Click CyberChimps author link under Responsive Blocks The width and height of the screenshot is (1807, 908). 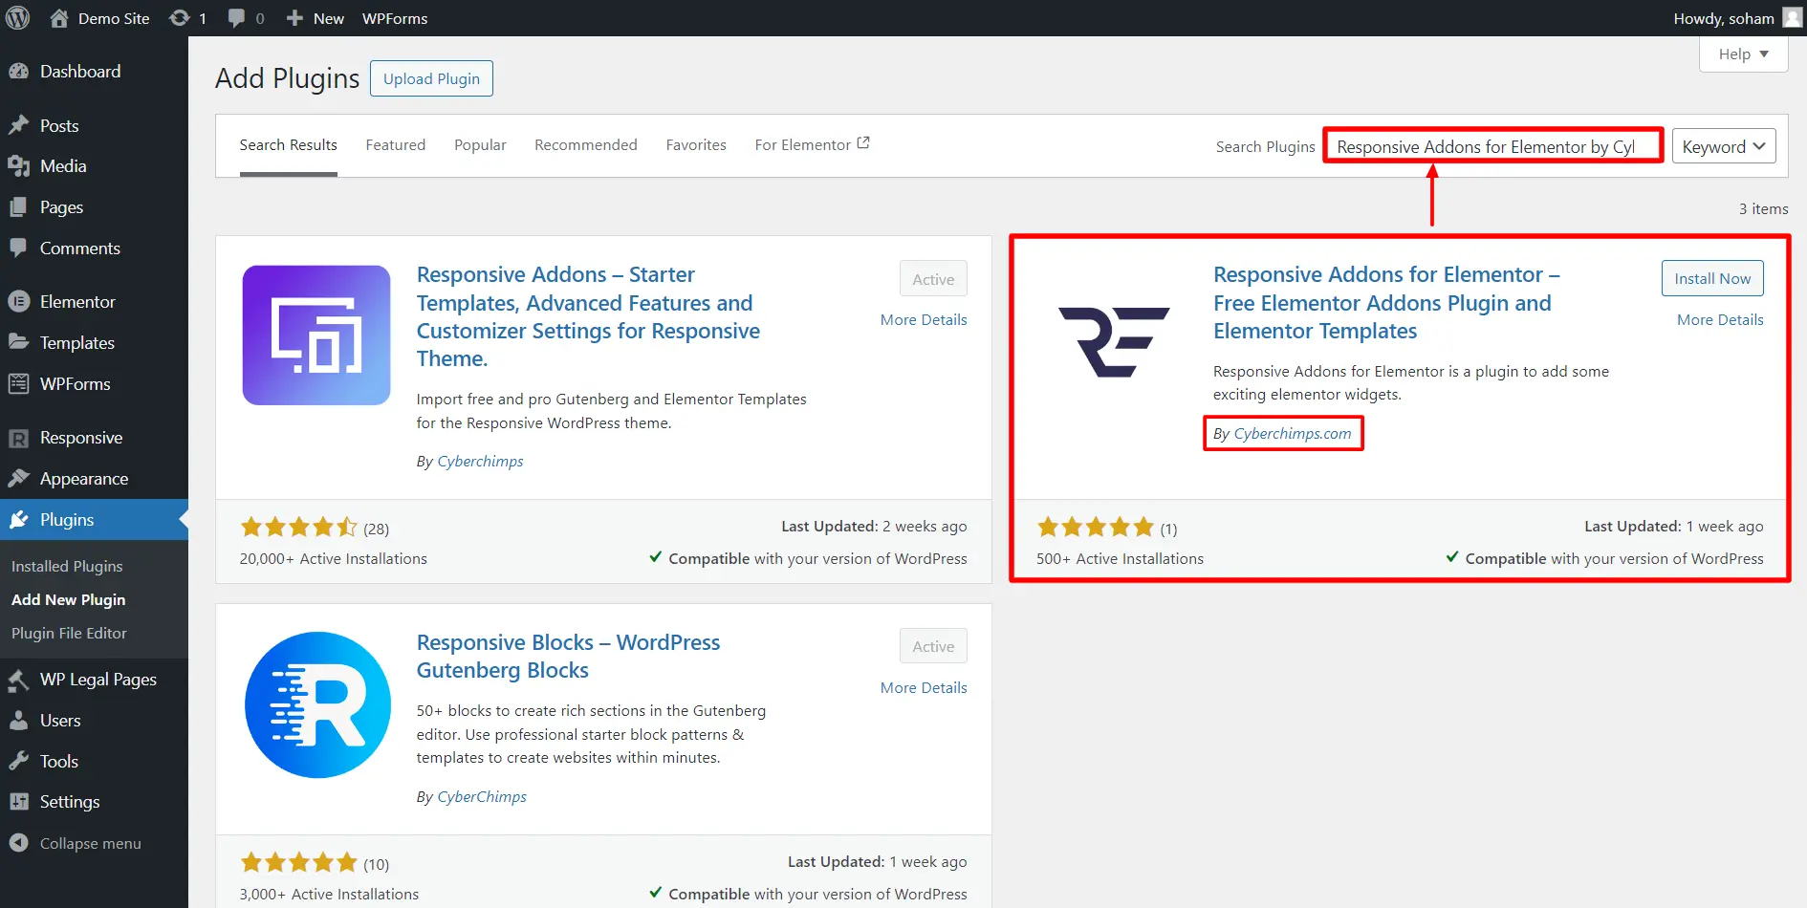(482, 797)
